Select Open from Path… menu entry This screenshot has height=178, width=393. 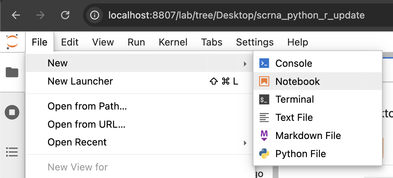[x=139, y=106]
